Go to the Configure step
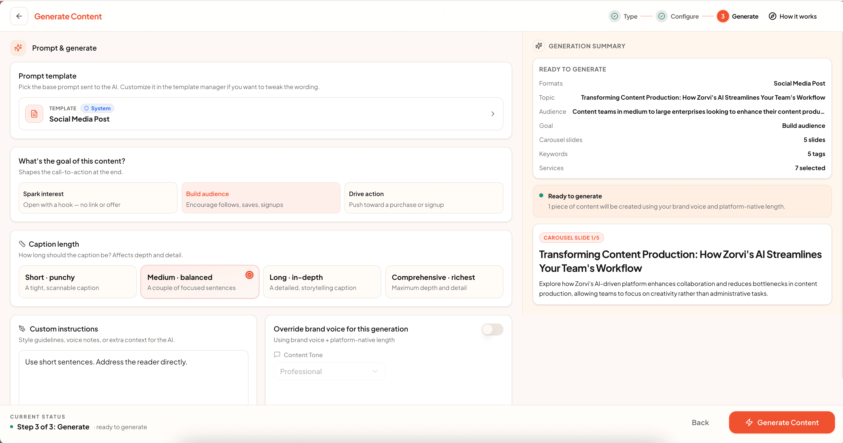843x443 pixels. [685, 16]
